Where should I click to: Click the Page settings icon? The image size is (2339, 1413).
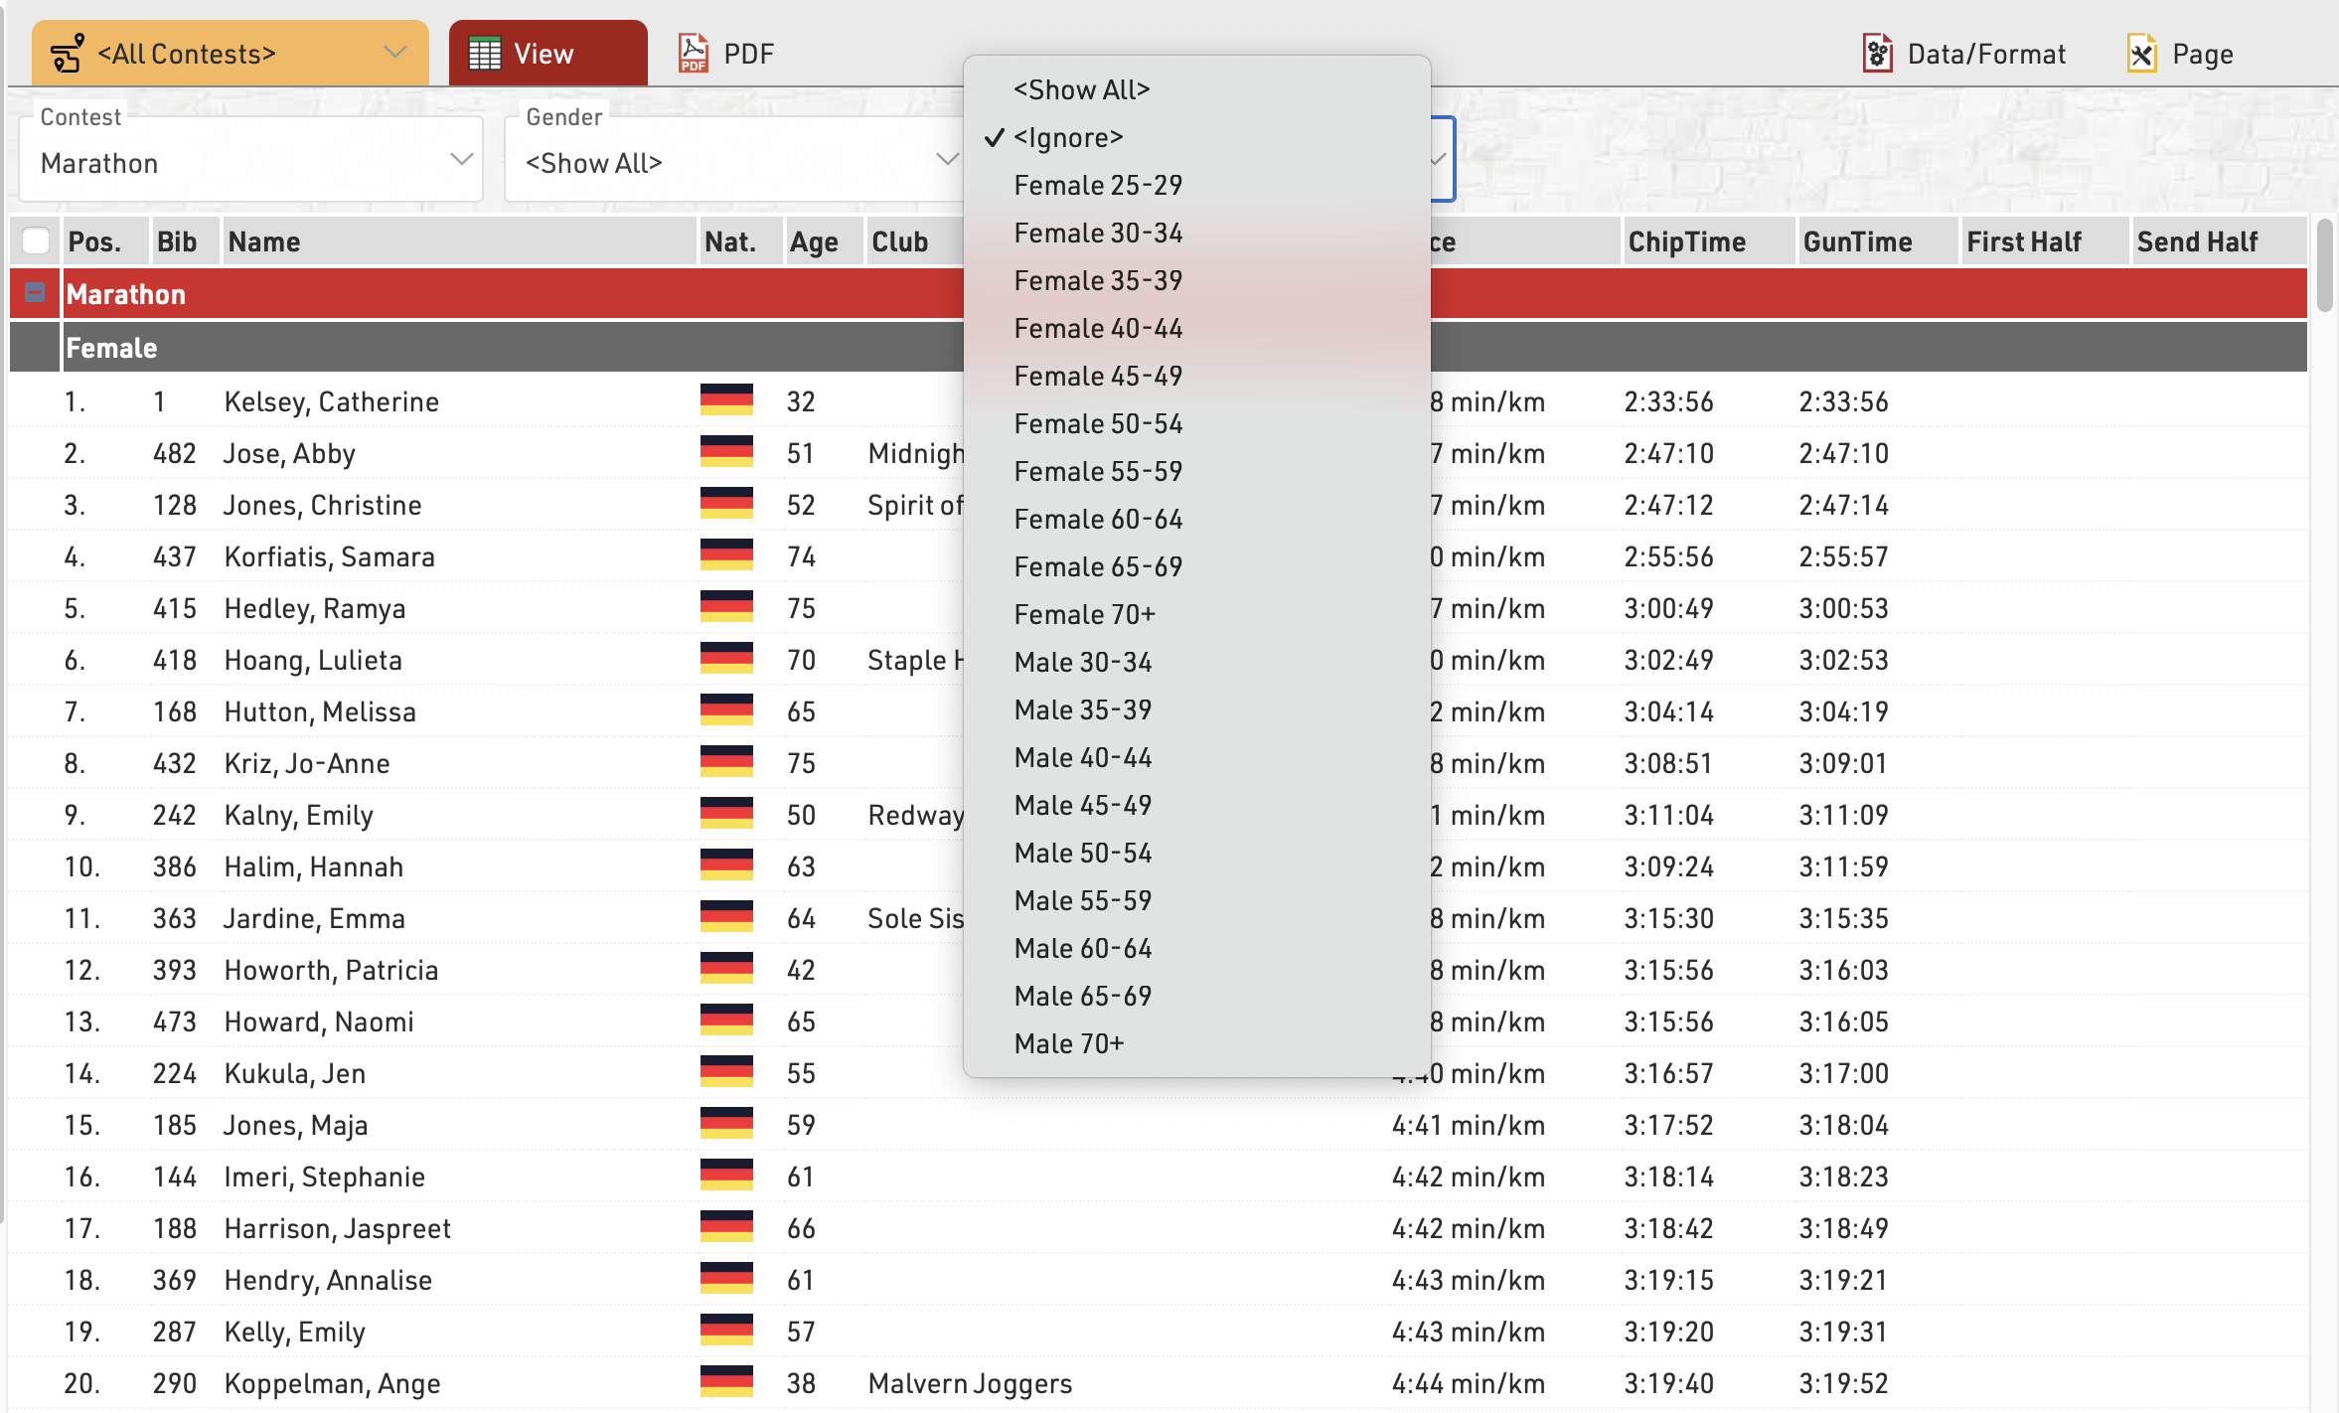[x=2141, y=54]
